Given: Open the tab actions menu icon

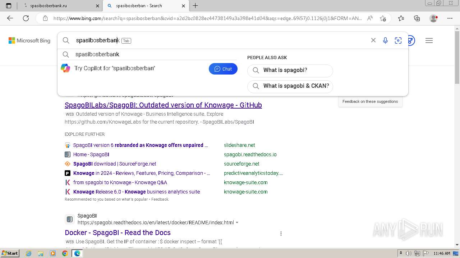Looking at the screenshot, I should click(x=9, y=6).
